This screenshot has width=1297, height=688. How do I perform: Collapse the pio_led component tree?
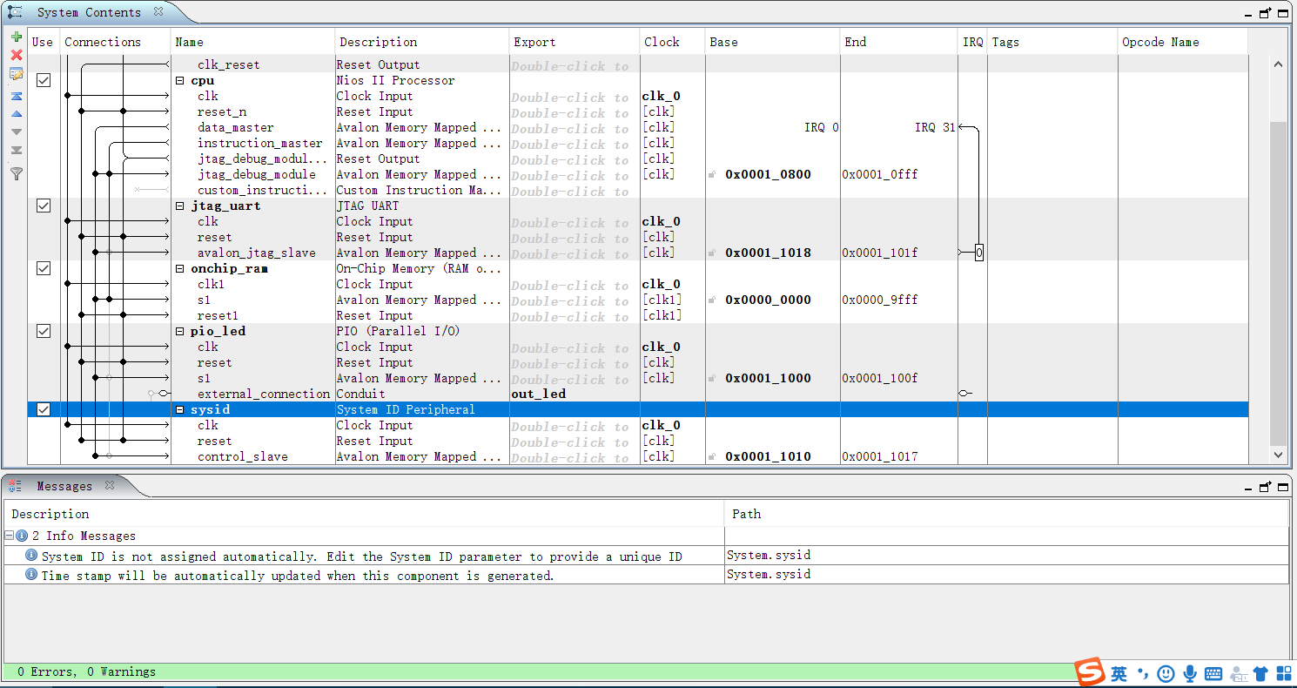(180, 331)
